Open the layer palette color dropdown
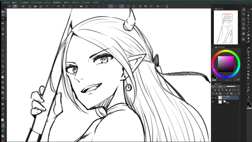Viewport: 252px width, 142px height. [214, 87]
